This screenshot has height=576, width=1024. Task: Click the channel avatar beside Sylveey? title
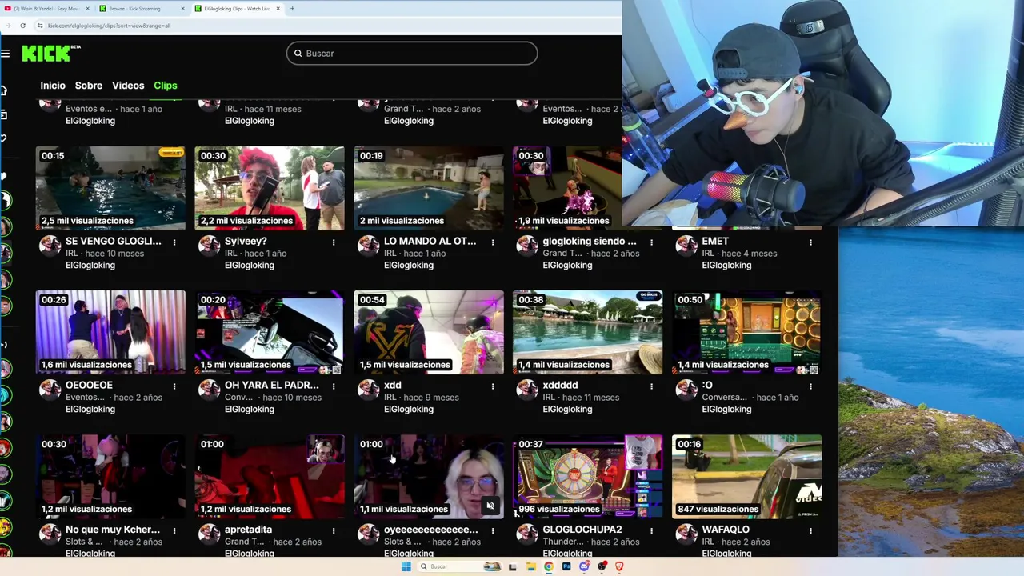coord(209,245)
